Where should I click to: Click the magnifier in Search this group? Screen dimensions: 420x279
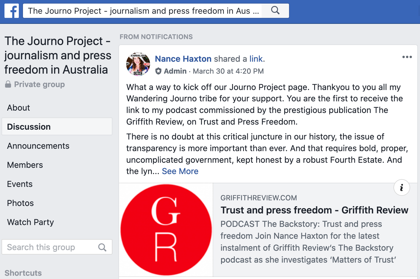pyautogui.click(x=102, y=247)
